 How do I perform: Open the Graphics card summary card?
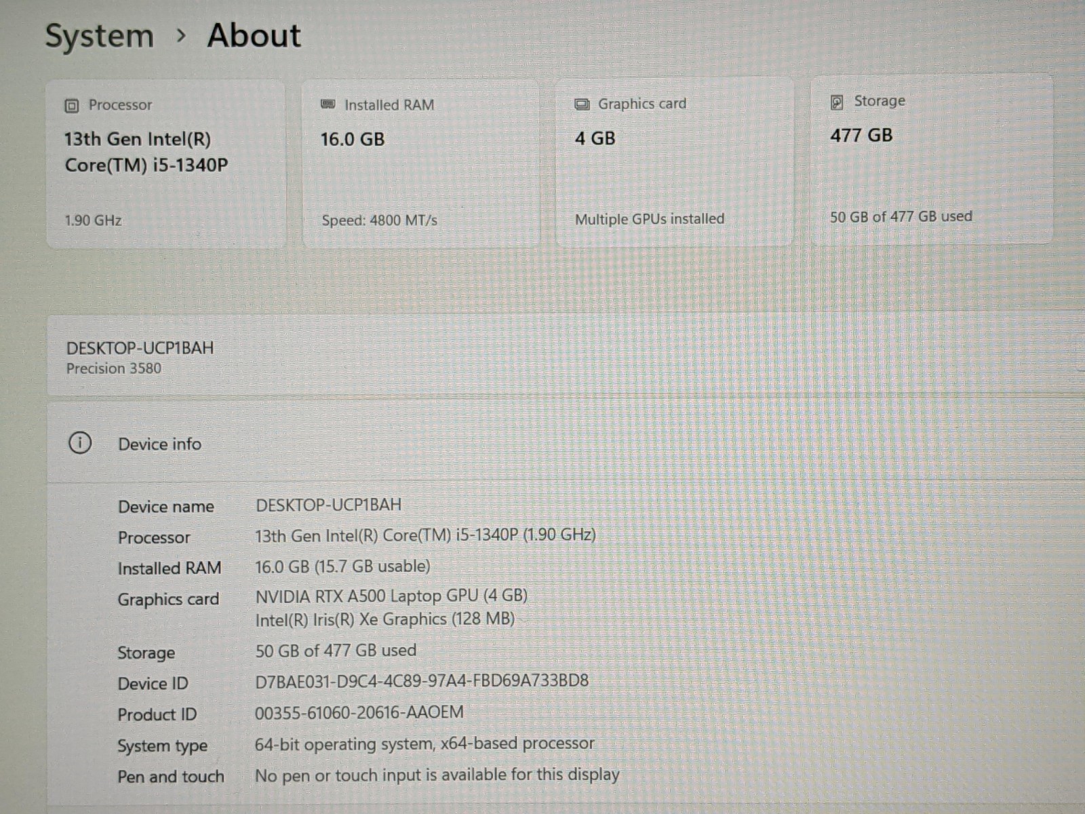675,161
